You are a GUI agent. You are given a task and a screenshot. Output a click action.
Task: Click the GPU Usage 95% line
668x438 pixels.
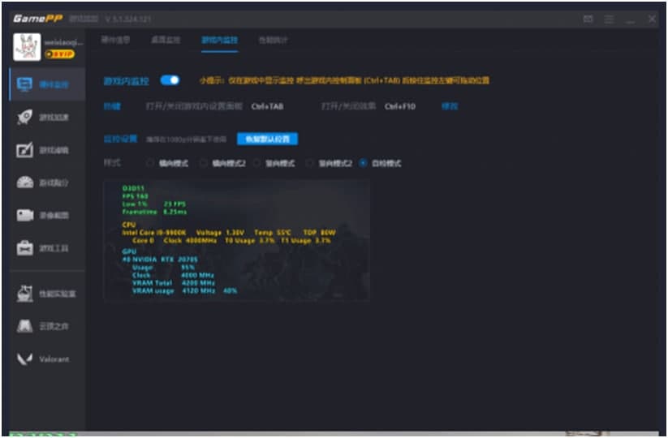pos(163,268)
